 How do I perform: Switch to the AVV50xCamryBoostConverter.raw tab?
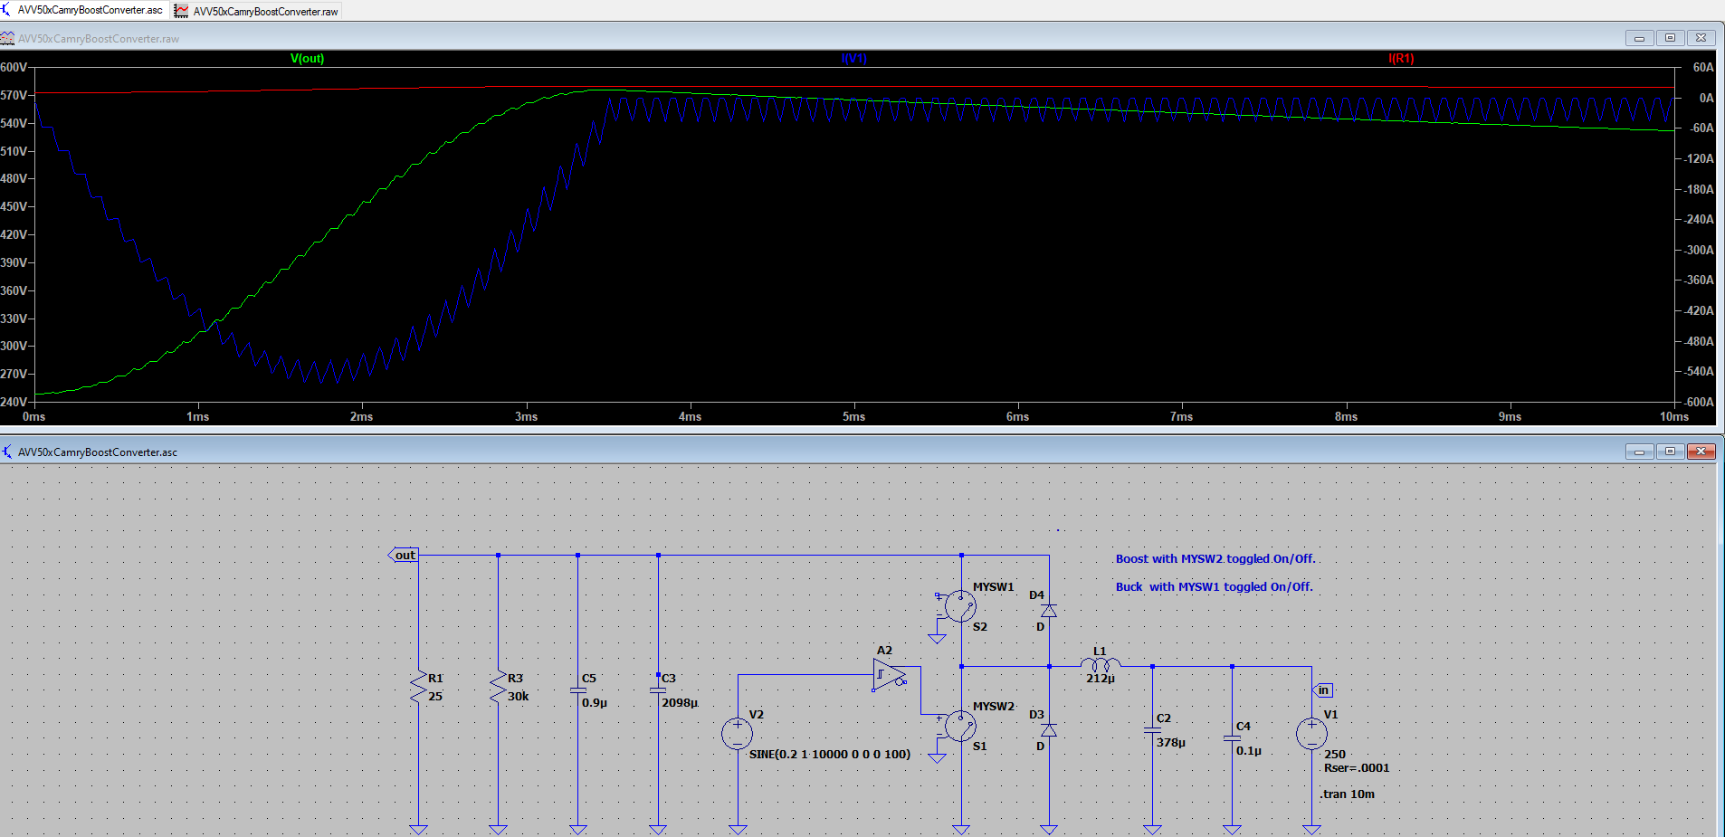pos(263,12)
